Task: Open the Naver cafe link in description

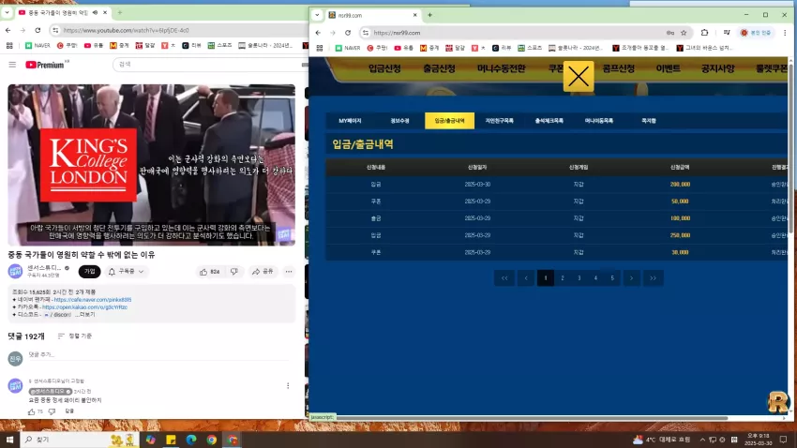Action: click(93, 300)
